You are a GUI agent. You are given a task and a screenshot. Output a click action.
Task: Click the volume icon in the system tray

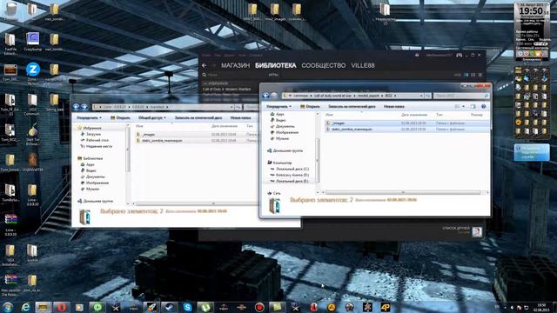click(512, 307)
